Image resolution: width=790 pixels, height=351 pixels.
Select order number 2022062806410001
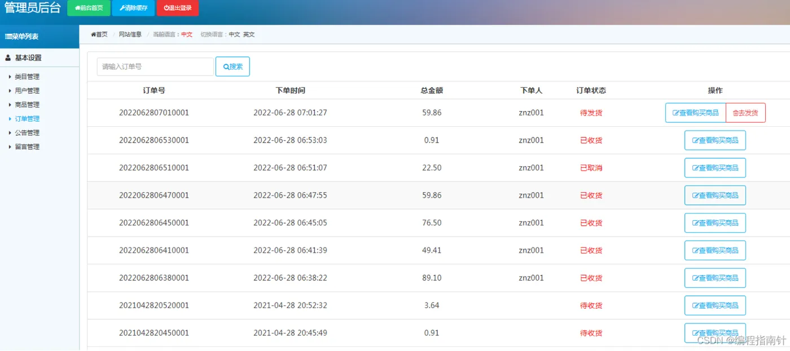[154, 251]
